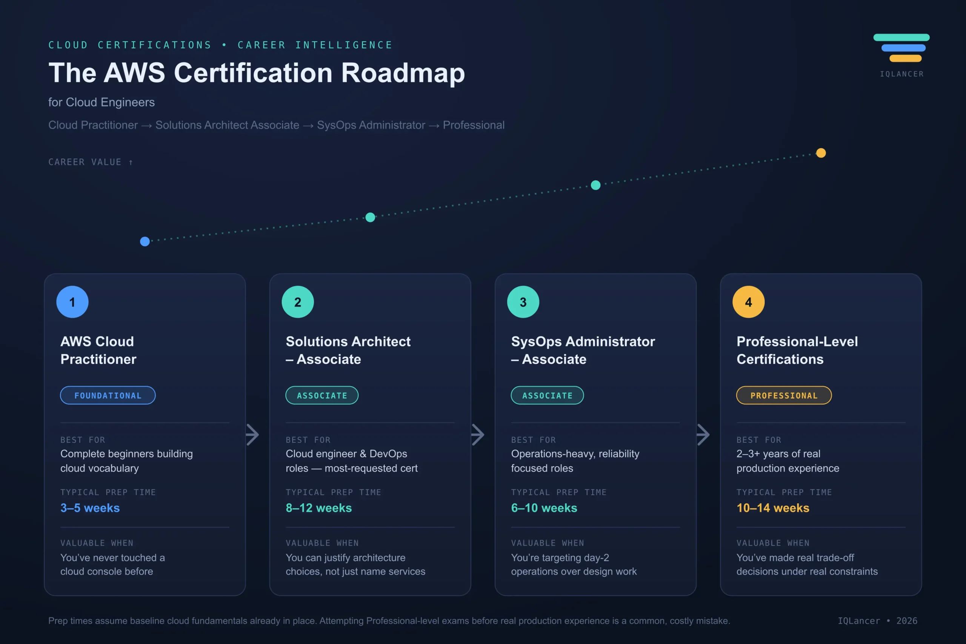Click the PROFESSIONAL badge
Viewport: 966px width, 644px height.
tap(784, 395)
